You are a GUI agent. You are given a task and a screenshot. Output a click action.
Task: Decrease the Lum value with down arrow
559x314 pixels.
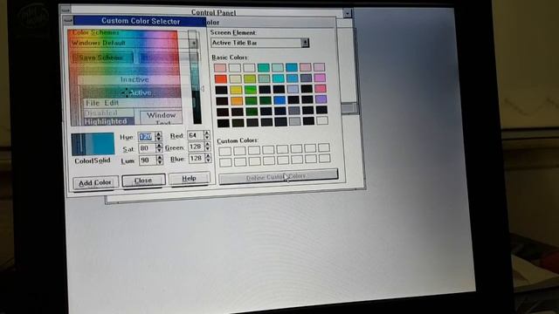(x=159, y=162)
